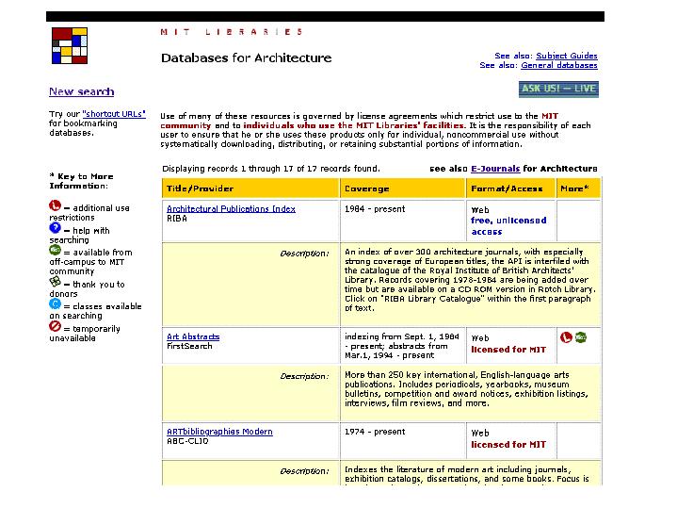This screenshot has height=508, width=677.
Task: Open the ARTbibliographies Modern link
Action: [x=219, y=432]
